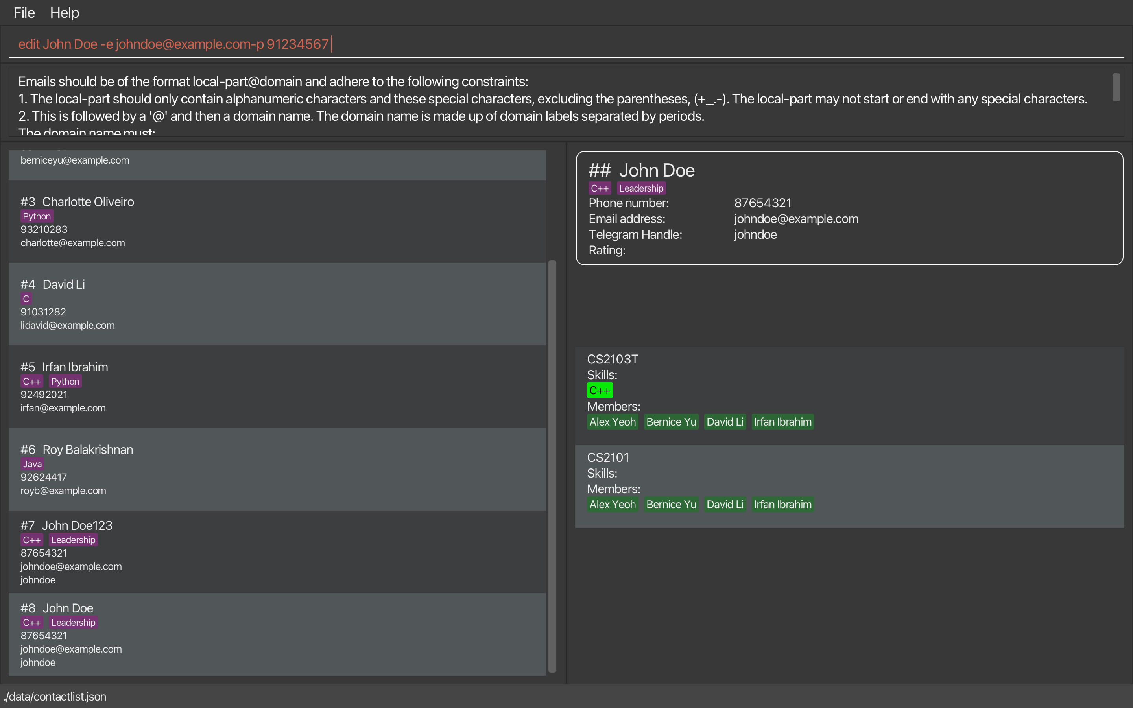
Task: Click Irfan Ibrahim member tag in CS2103T
Action: click(781, 422)
